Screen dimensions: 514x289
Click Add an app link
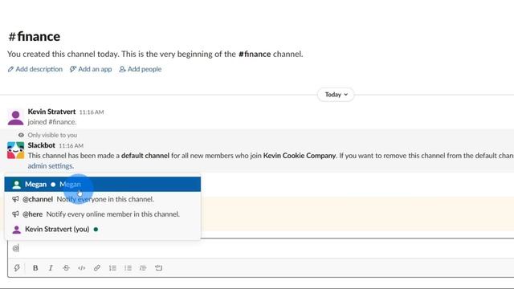[x=91, y=69]
